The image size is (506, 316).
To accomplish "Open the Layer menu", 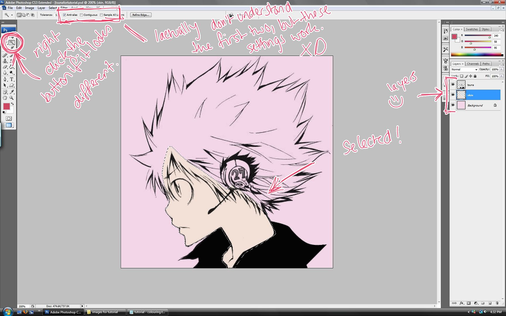I will (x=41, y=8).
